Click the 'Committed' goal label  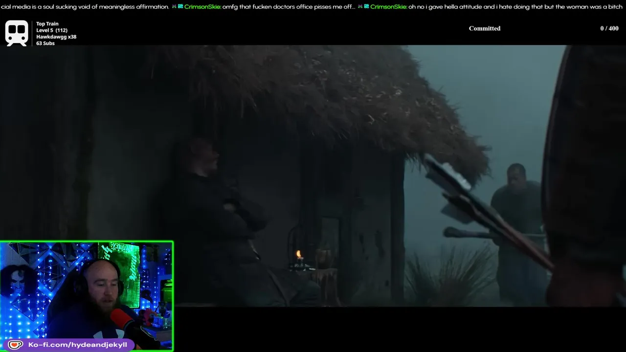point(485,28)
